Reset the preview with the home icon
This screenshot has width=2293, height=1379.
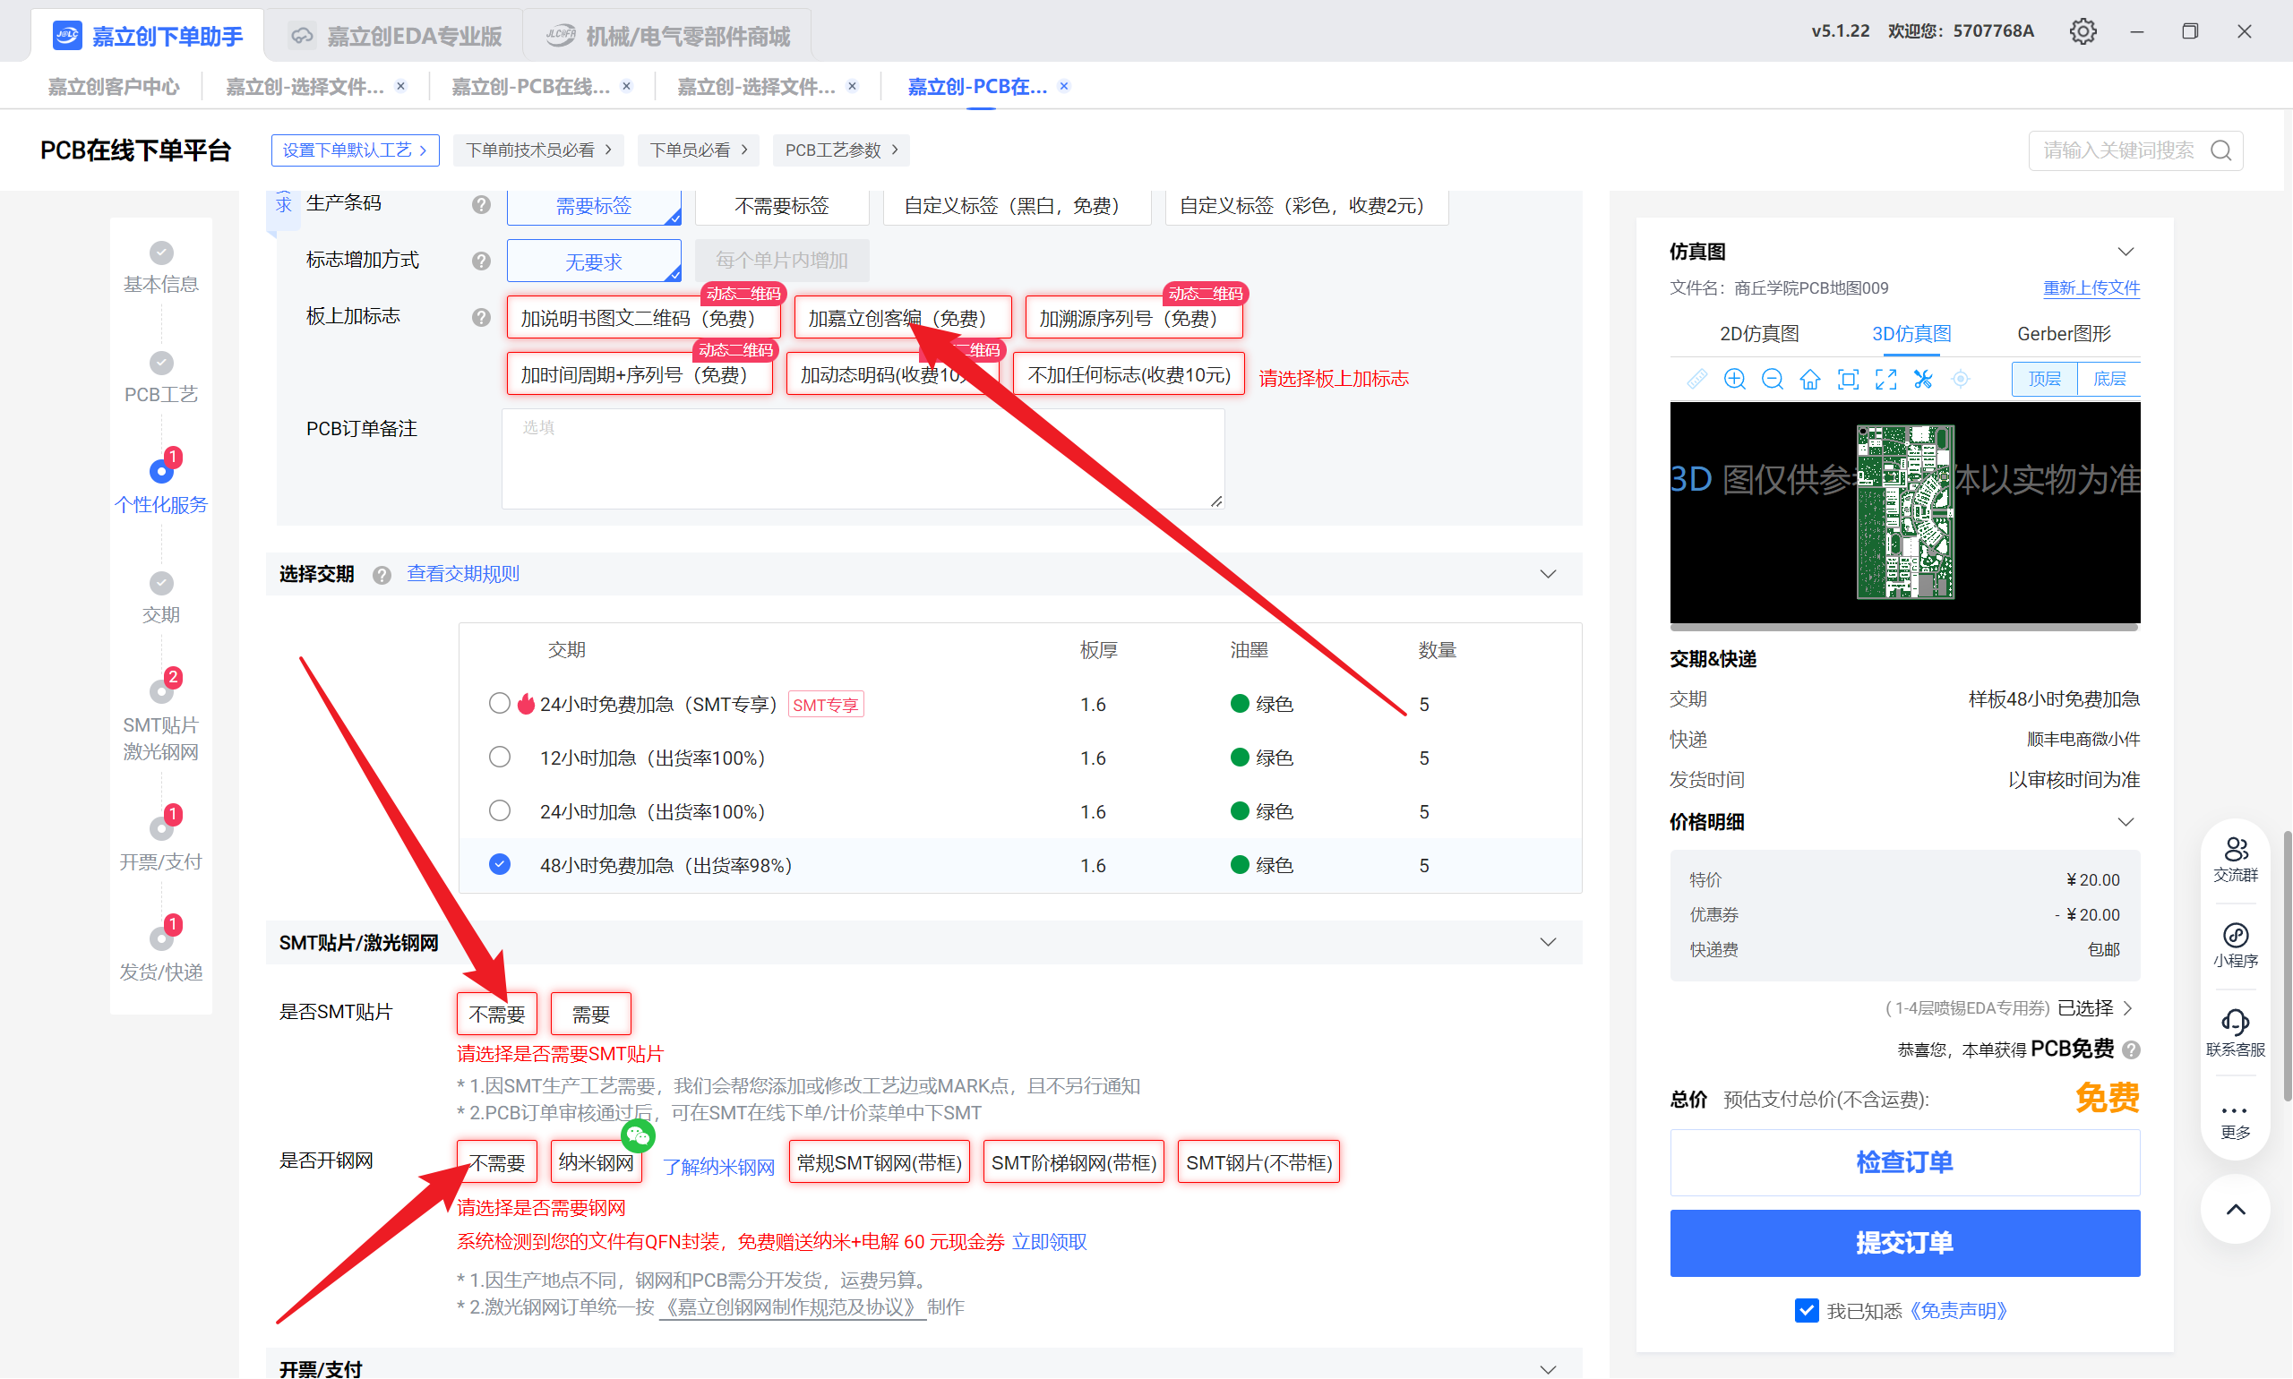(x=1809, y=379)
